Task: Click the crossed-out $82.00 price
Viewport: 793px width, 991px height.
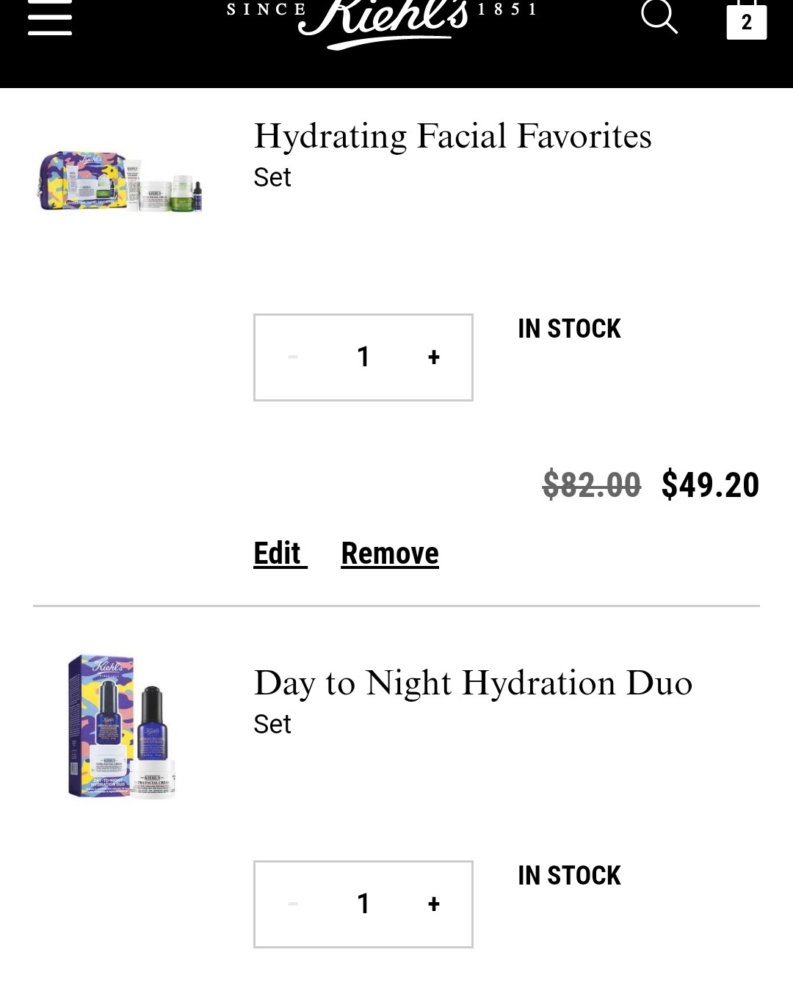Action: (x=592, y=485)
